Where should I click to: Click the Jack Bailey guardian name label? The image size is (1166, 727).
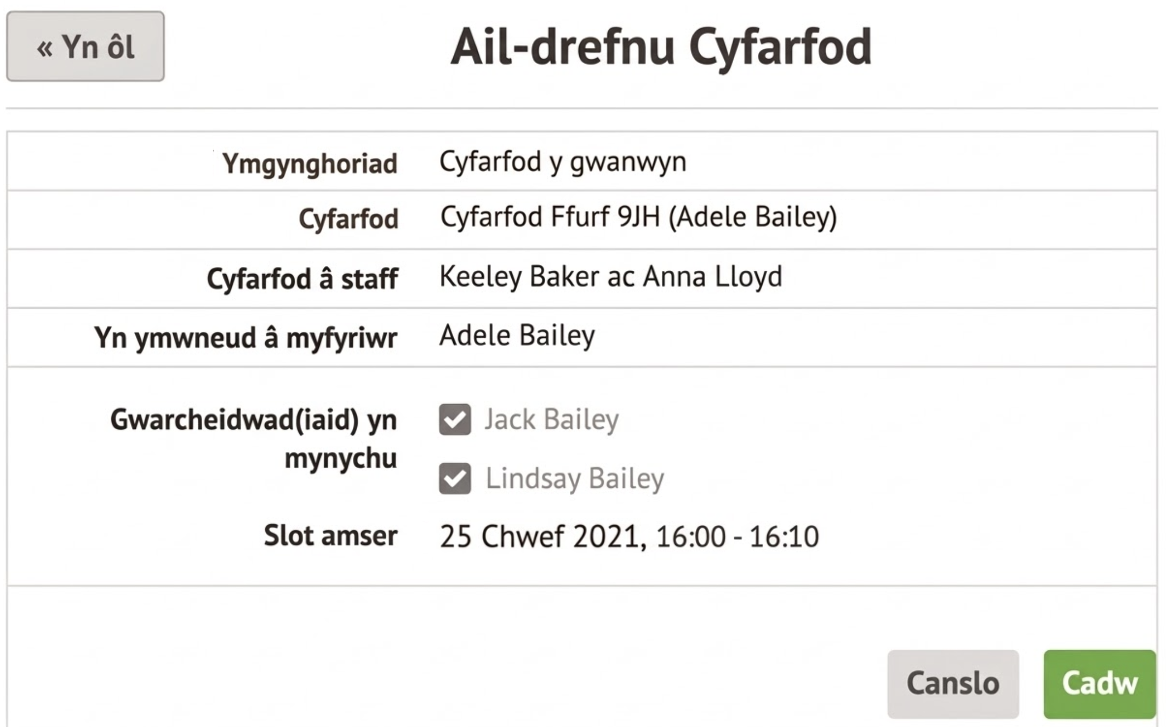[551, 419]
